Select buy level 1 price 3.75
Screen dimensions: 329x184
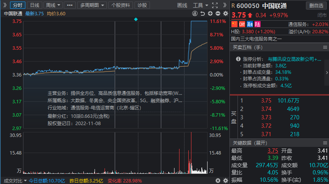click(266, 101)
